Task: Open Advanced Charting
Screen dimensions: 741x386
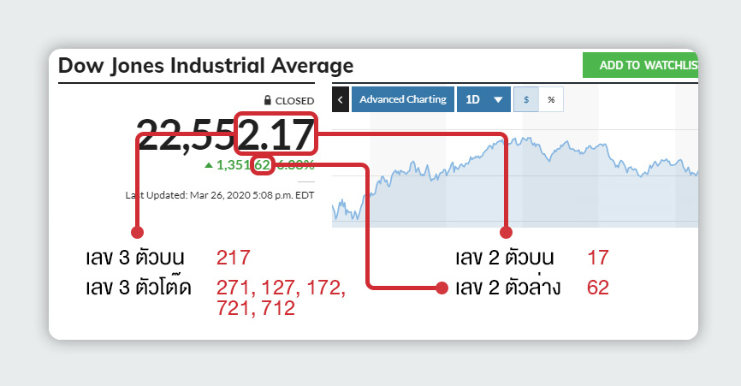Action: 402,99
